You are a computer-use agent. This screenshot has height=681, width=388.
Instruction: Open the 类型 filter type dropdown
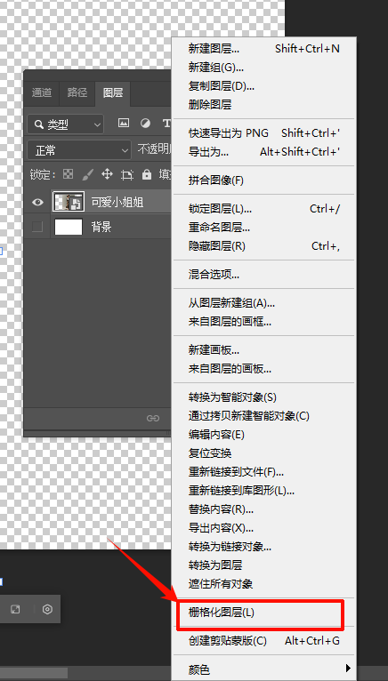coord(66,124)
